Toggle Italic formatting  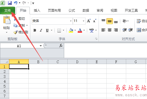pos(41,30)
